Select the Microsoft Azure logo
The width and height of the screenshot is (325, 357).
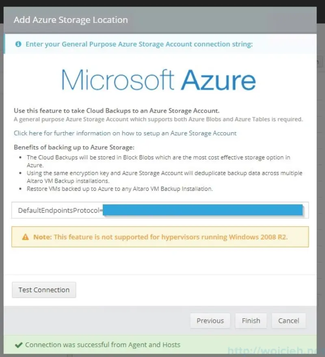158,81
